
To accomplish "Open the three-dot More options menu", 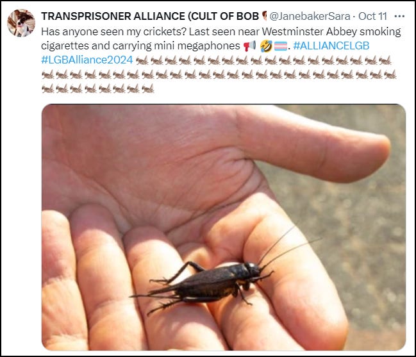I will pyautogui.click(x=399, y=17).
